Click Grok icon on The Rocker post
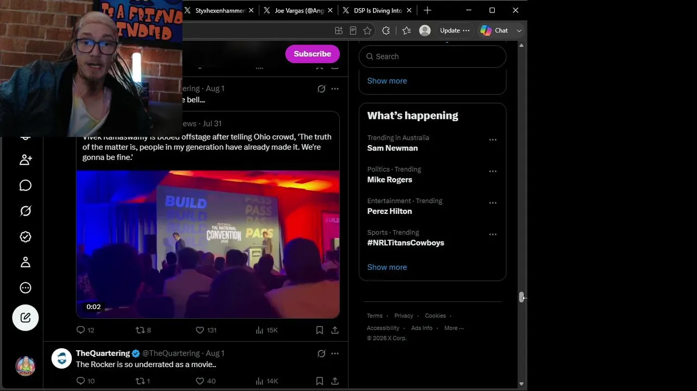The width and height of the screenshot is (697, 391). click(321, 354)
